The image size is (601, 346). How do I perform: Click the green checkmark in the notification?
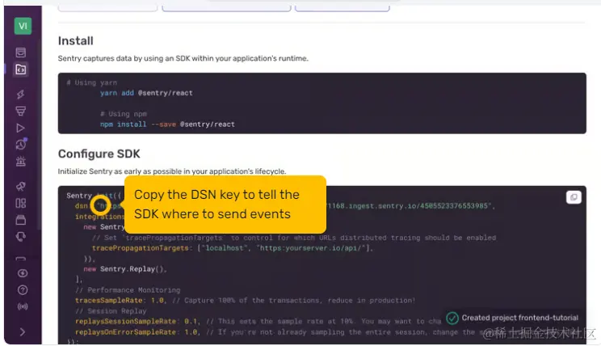tap(452, 318)
